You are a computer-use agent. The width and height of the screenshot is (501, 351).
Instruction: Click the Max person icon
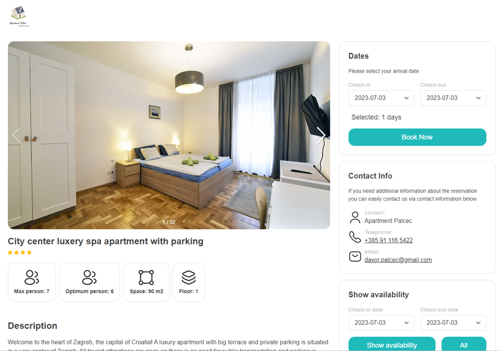(32, 277)
